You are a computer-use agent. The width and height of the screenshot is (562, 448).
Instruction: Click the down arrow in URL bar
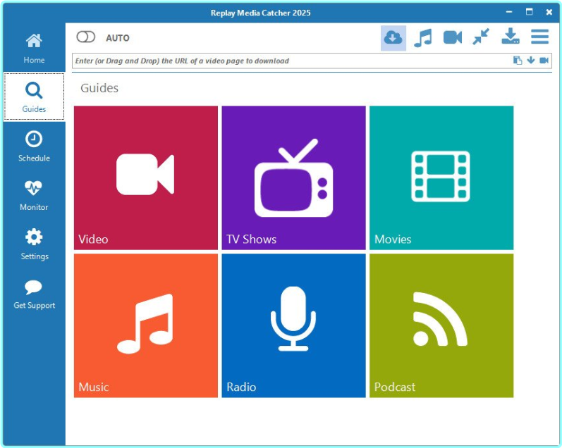tap(531, 61)
